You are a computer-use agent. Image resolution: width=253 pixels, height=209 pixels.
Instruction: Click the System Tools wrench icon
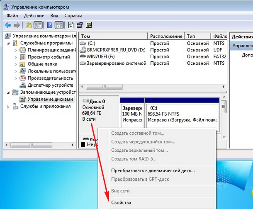(15, 43)
